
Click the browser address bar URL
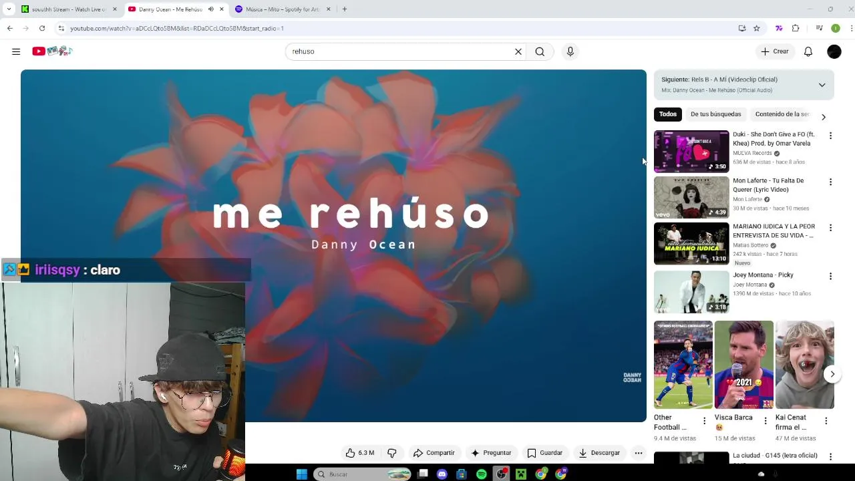[177, 29]
